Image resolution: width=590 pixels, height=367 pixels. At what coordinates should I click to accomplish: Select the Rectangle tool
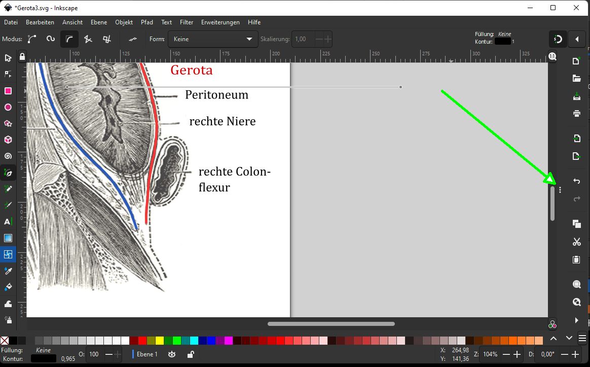point(8,91)
